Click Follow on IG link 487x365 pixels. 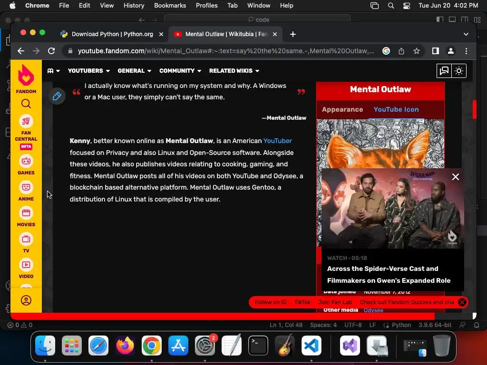(x=271, y=302)
